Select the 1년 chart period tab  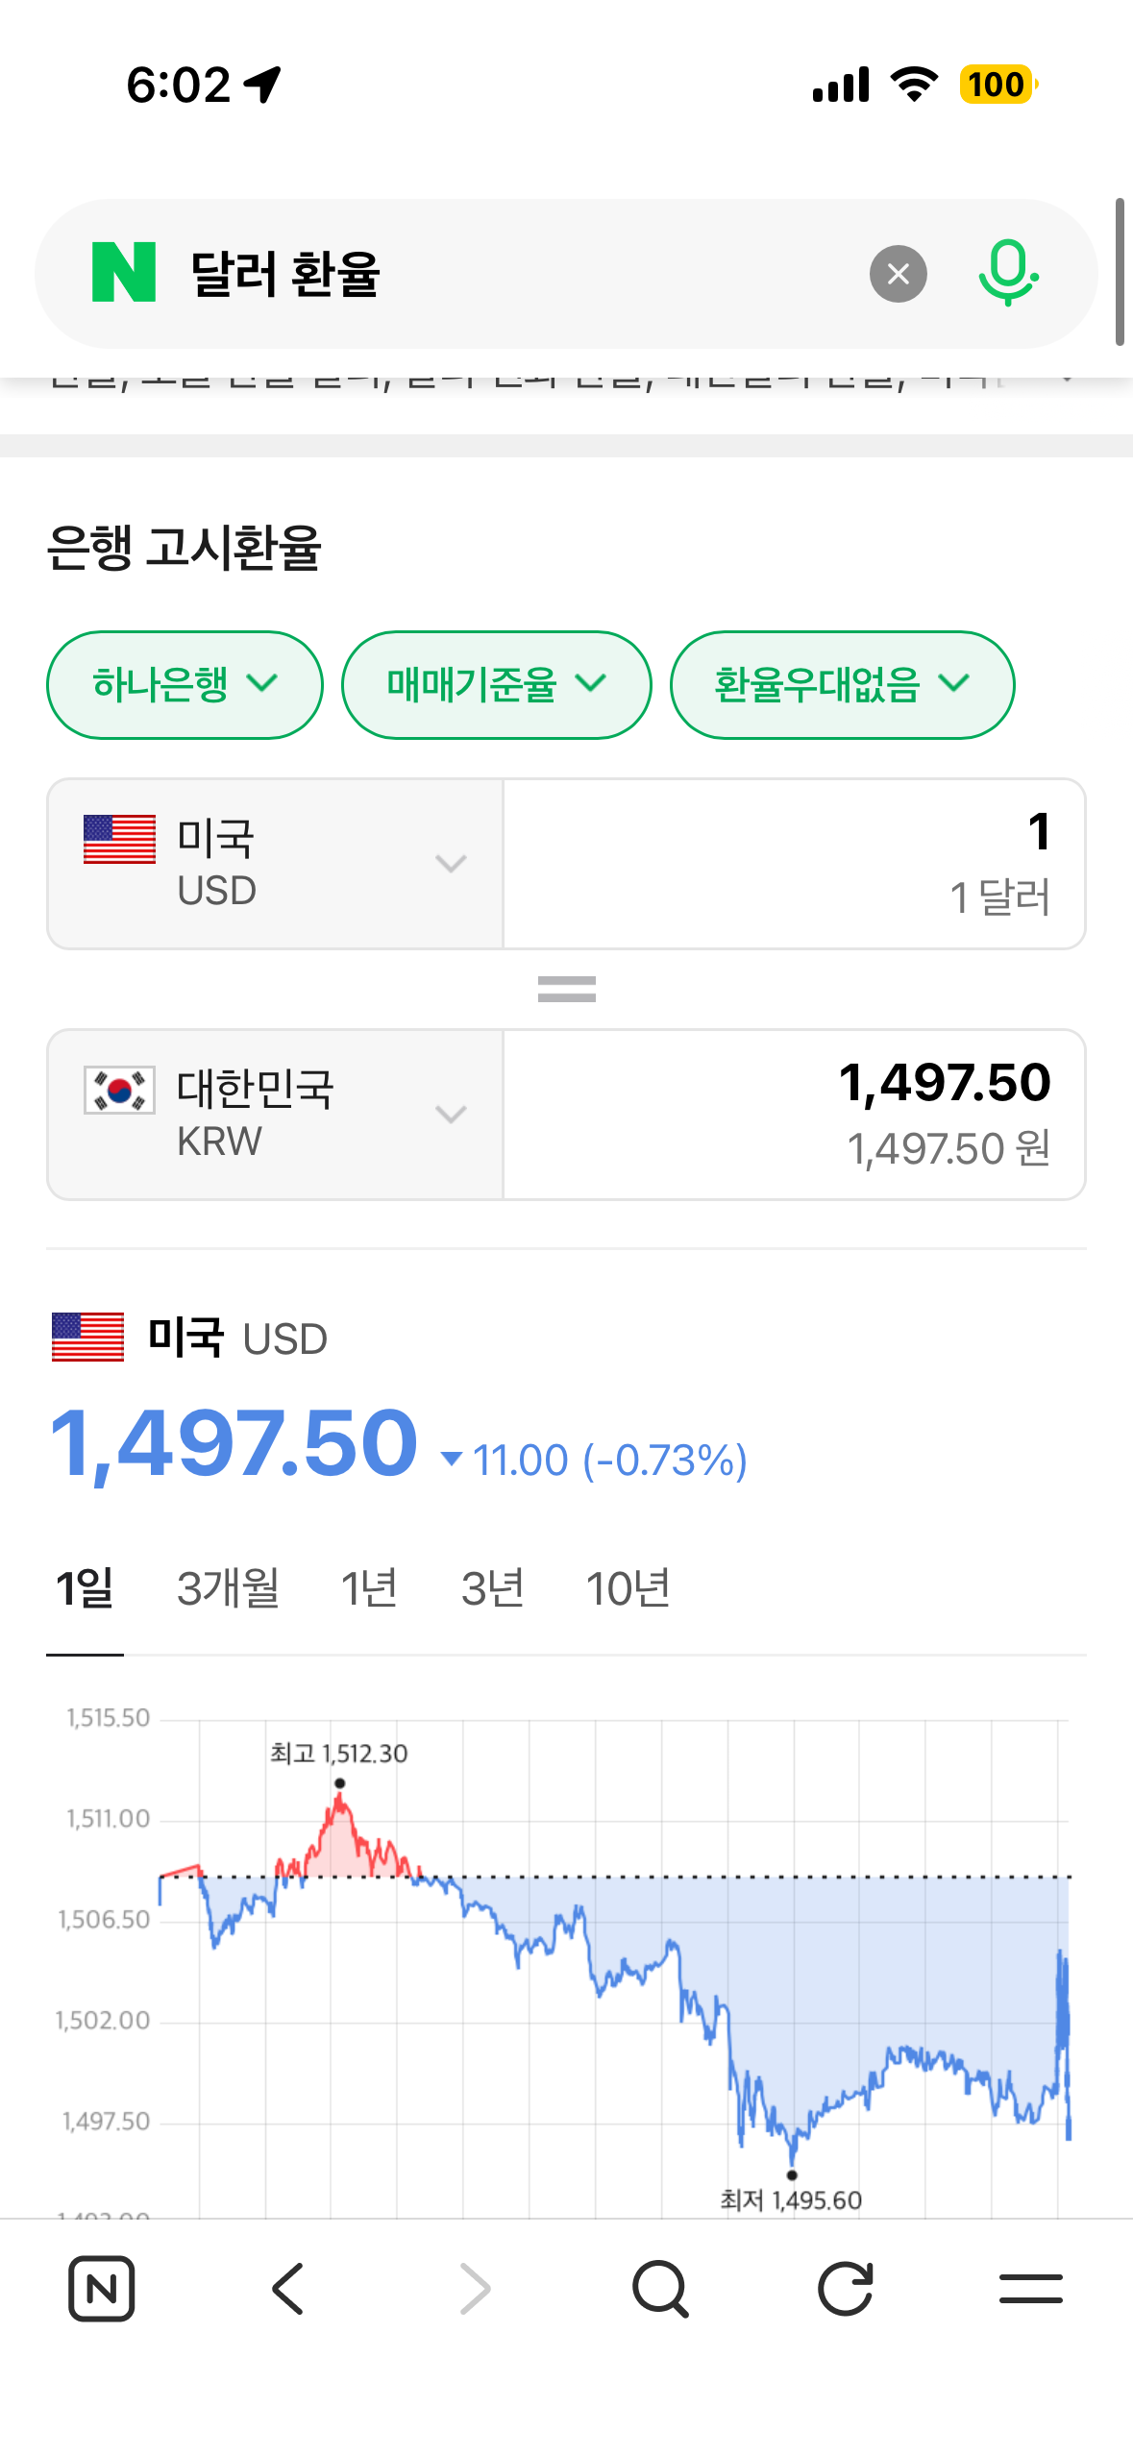tap(370, 1588)
